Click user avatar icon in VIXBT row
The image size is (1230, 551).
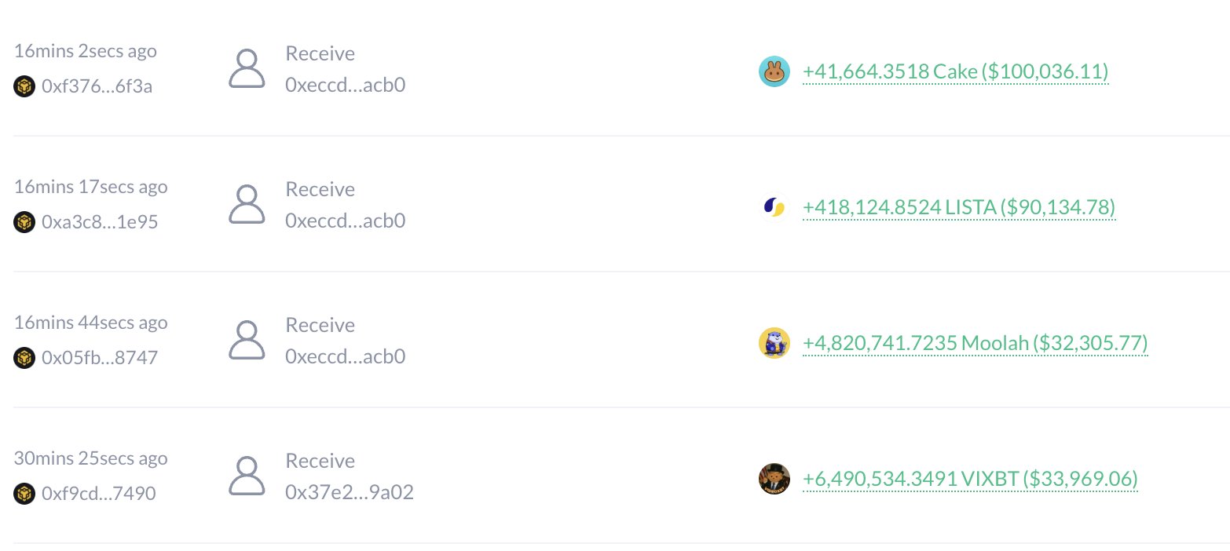[x=247, y=476]
